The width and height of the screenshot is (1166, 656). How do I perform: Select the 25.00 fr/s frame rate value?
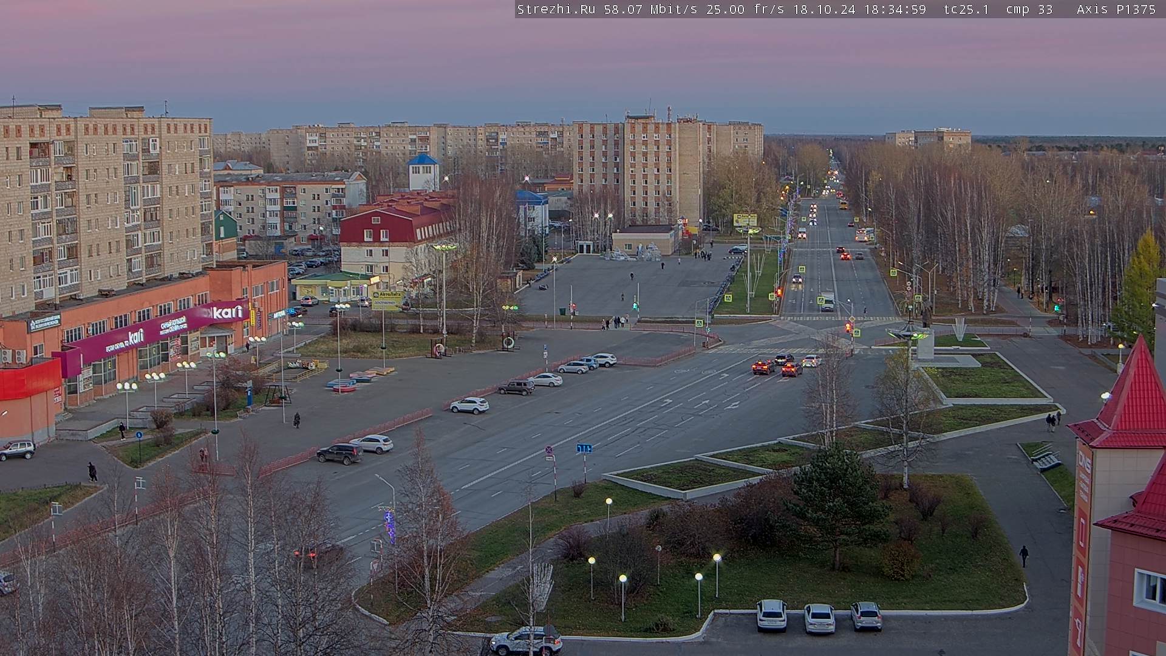(745, 9)
